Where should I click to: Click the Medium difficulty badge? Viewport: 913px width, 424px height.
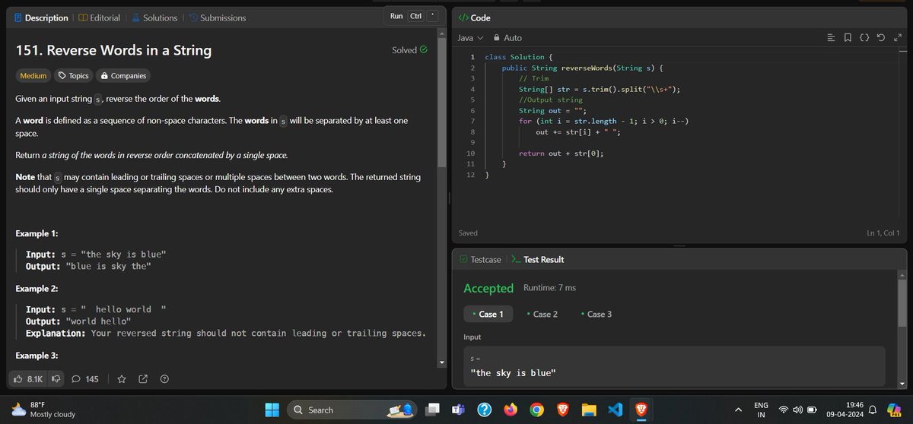[x=33, y=76]
